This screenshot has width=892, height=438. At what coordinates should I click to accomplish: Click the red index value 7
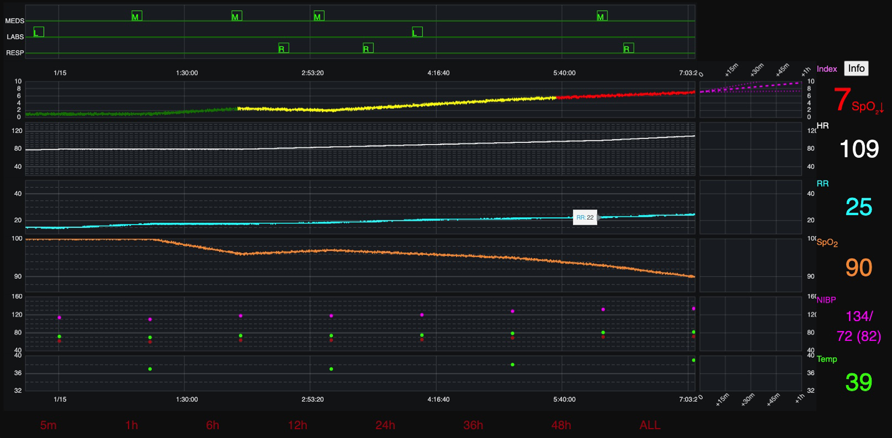pos(842,99)
